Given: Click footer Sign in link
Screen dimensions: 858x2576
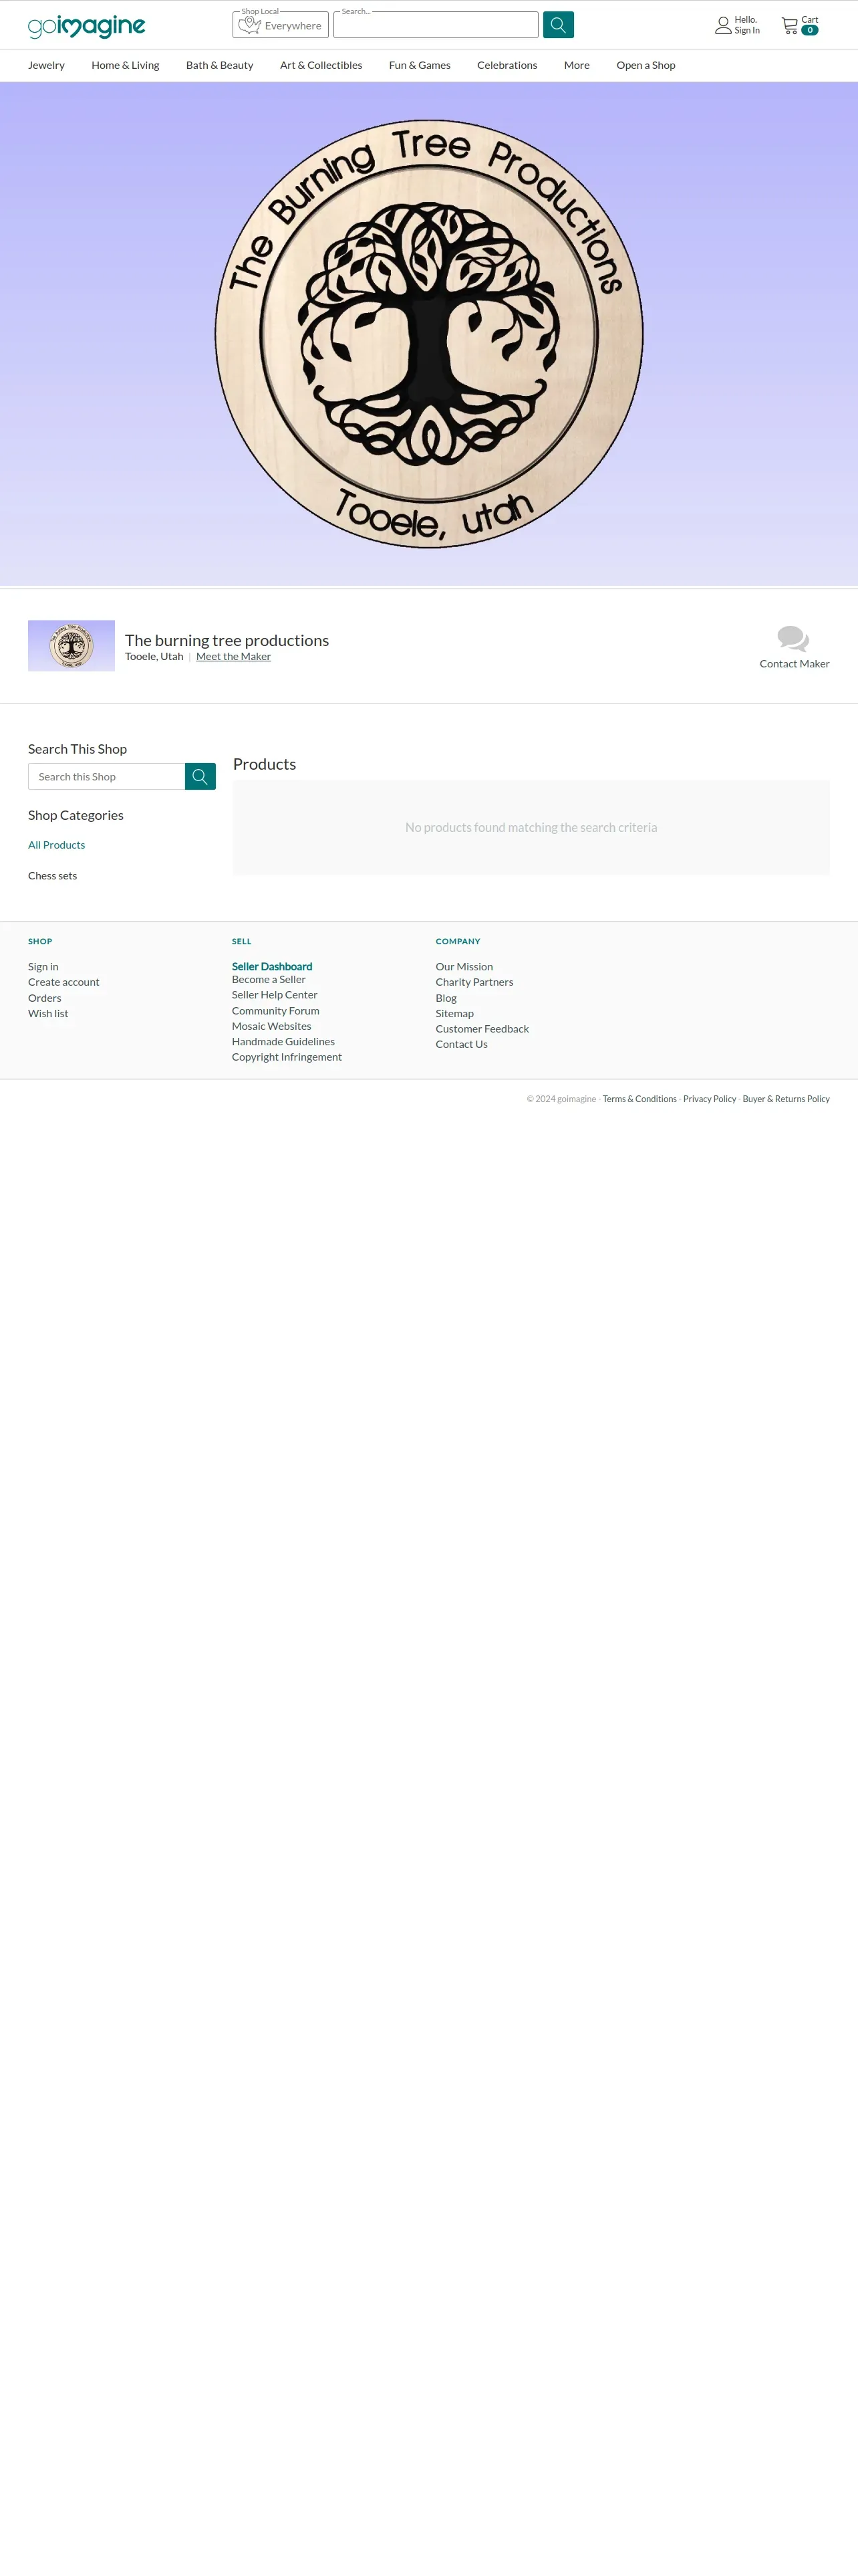Looking at the screenshot, I should tap(43, 967).
